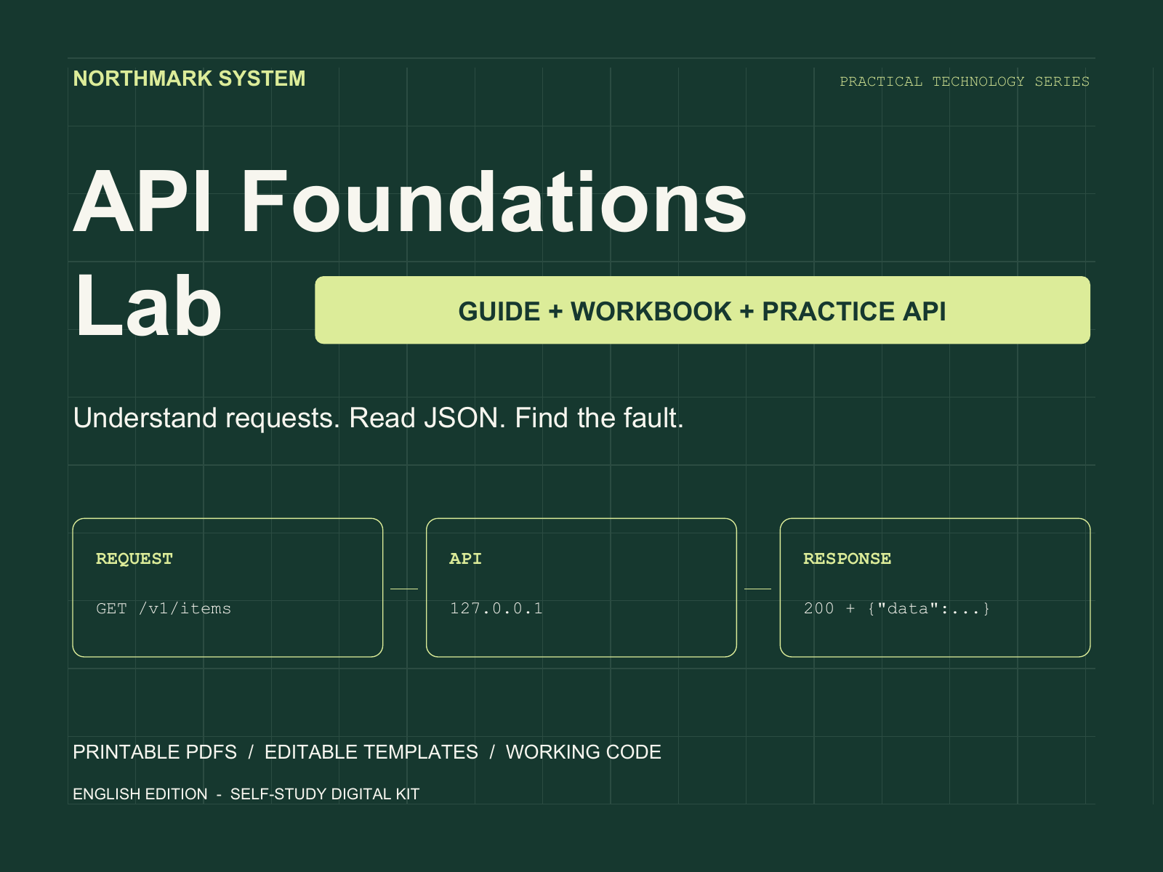Viewport: 1163px width, 872px height.
Task: Click the API box heading
Action: click(x=465, y=559)
